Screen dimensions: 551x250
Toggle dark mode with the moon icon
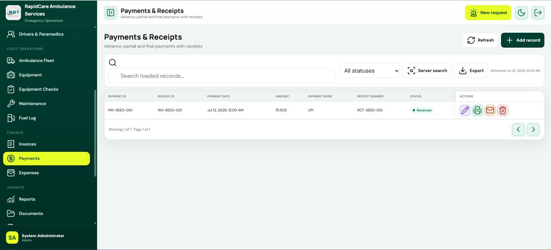point(521,13)
